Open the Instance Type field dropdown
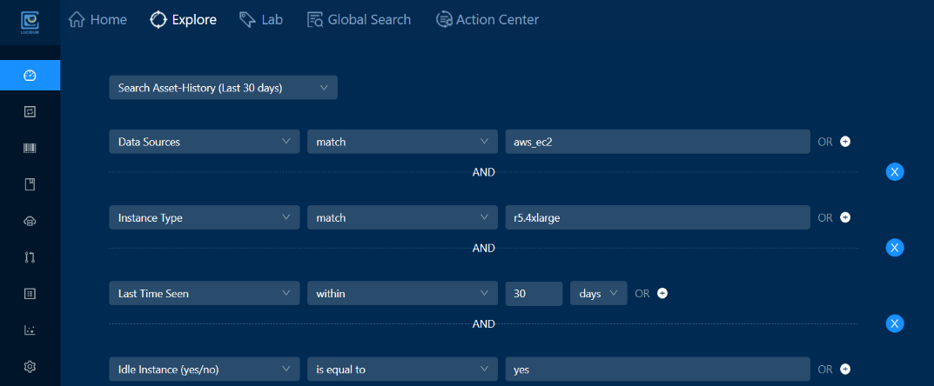This screenshot has width=934, height=386. [205, 217]
